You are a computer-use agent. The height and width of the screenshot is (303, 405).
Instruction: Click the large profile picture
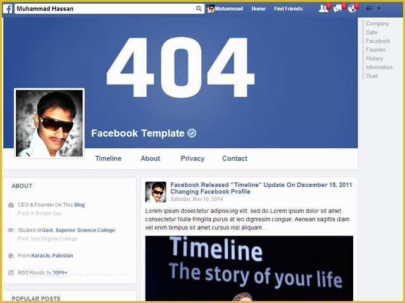[49, 123]
